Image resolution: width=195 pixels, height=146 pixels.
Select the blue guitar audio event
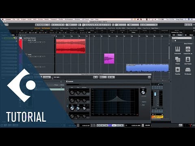(x=147, y=68)
